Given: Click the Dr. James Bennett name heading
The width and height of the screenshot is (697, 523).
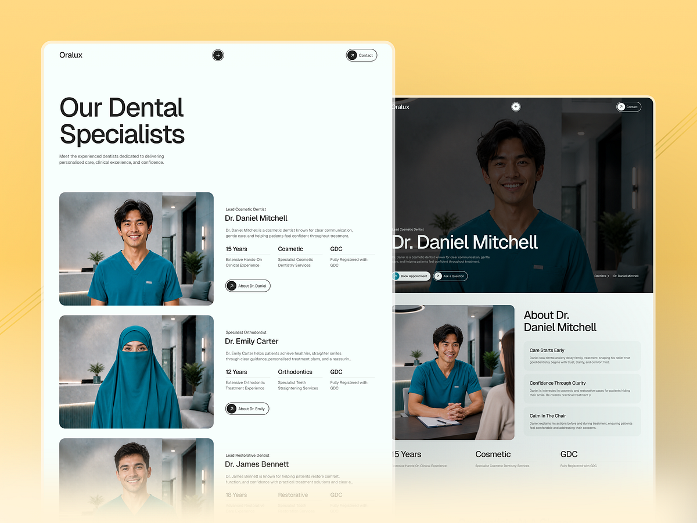Looking at the screenshot, I should tap(257, 464).
